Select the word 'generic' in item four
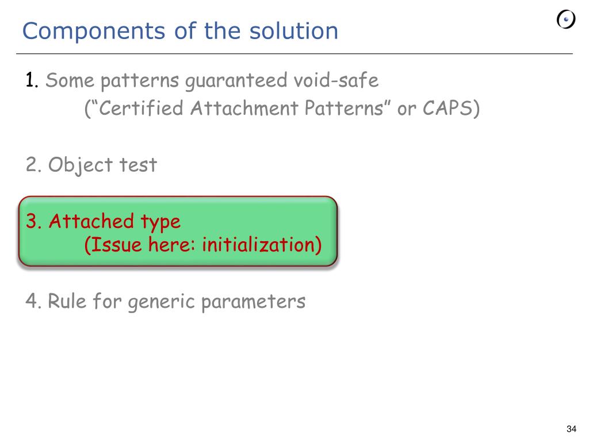This screenshot has width=589, height=441. (161, 302)
